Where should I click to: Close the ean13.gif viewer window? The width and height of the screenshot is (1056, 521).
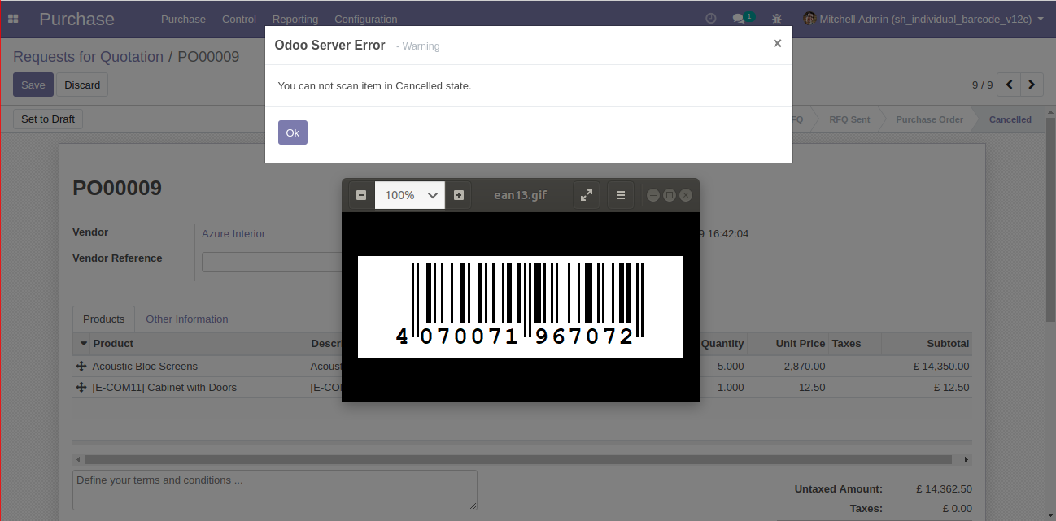pos(686,195)
